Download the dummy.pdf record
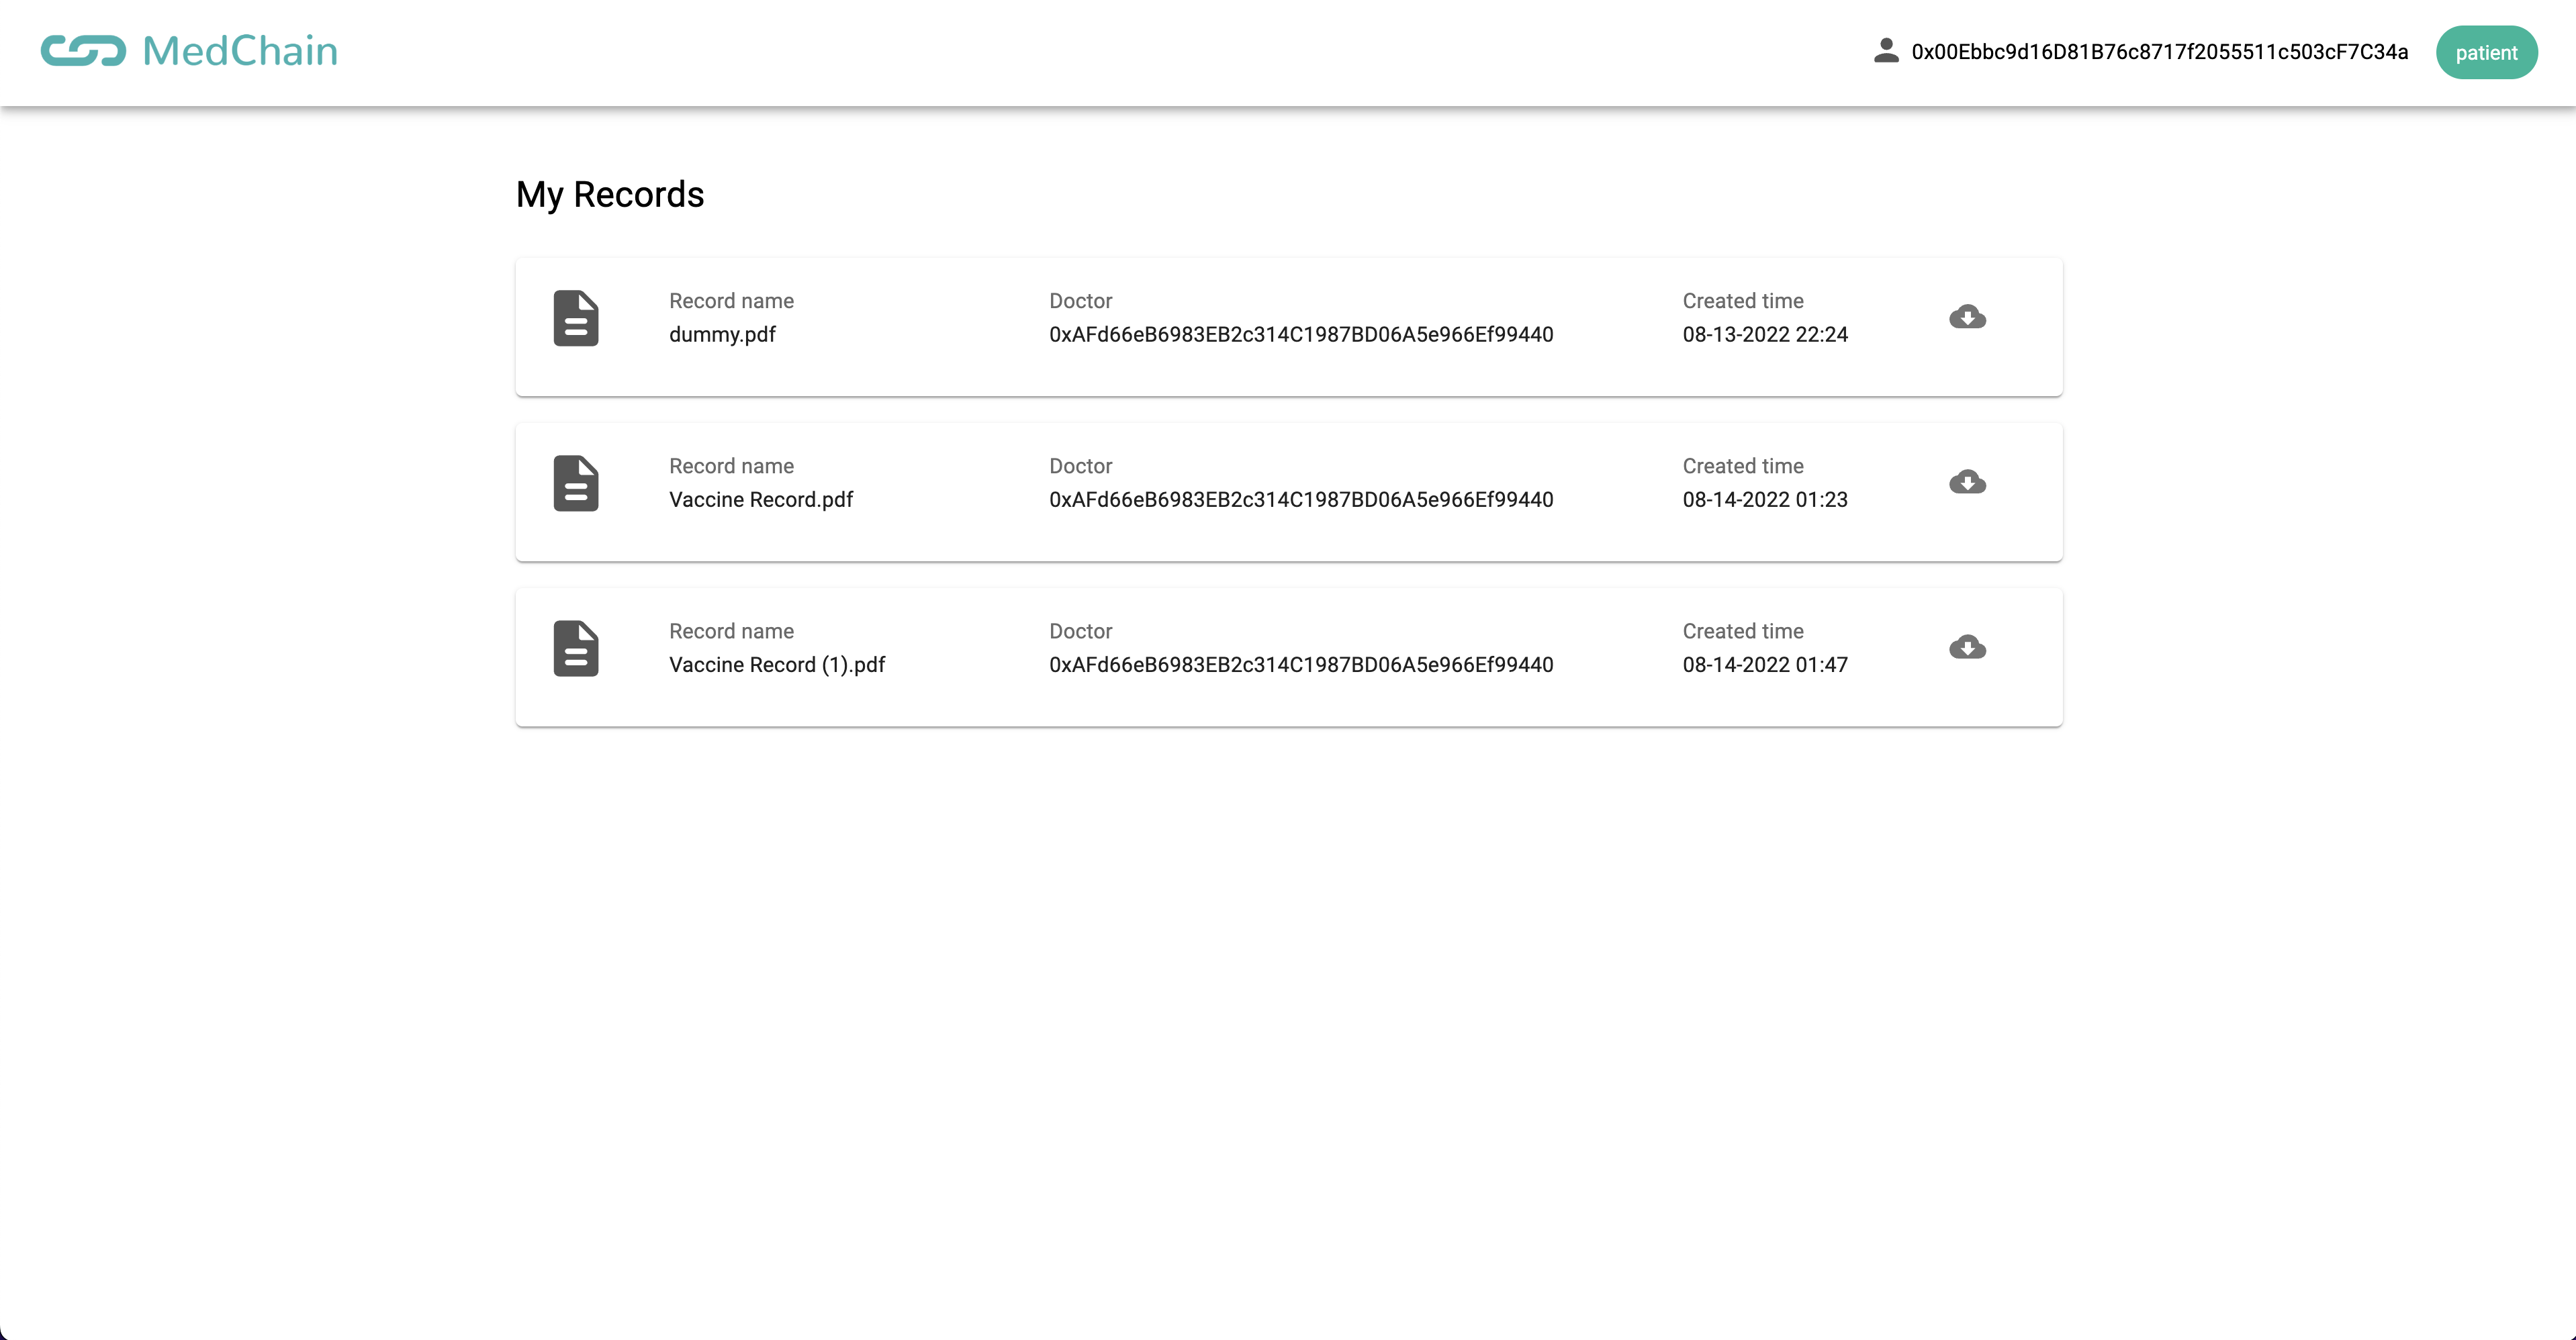Viewport: 2576px width, 1340px height. [x=1967, y=318]
